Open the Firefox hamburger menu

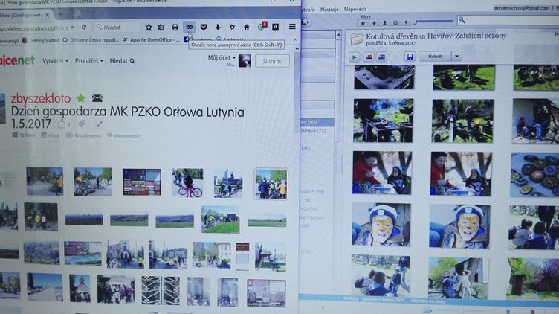click(x=292, y=27)
